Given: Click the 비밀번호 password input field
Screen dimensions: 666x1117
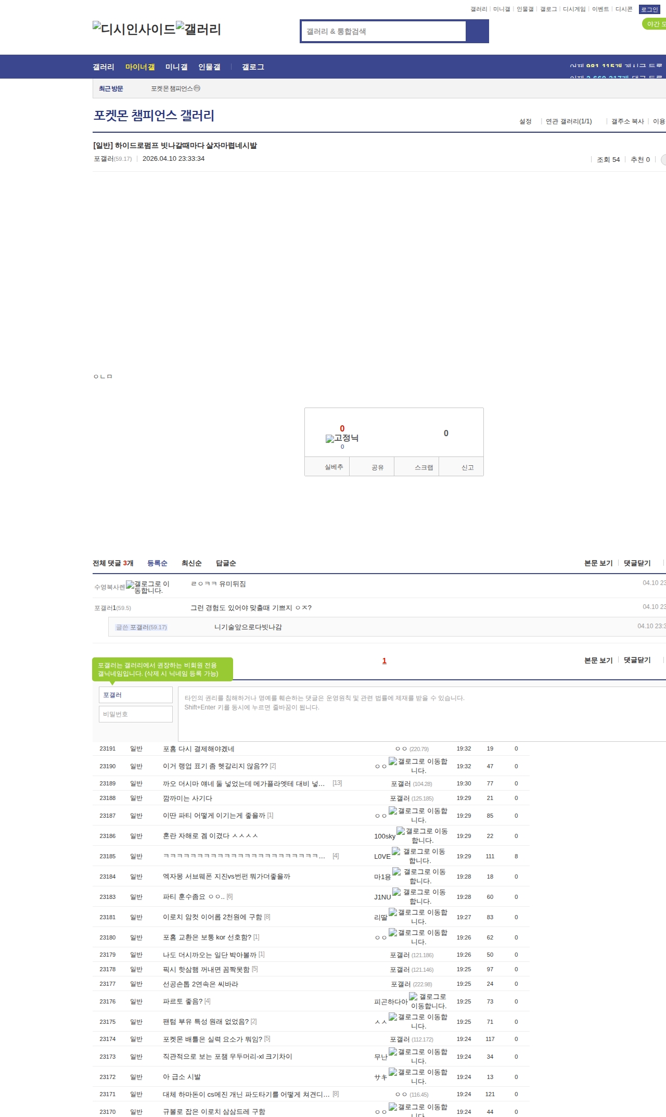Looking at the screenshot, I should [x=136, y=714].
